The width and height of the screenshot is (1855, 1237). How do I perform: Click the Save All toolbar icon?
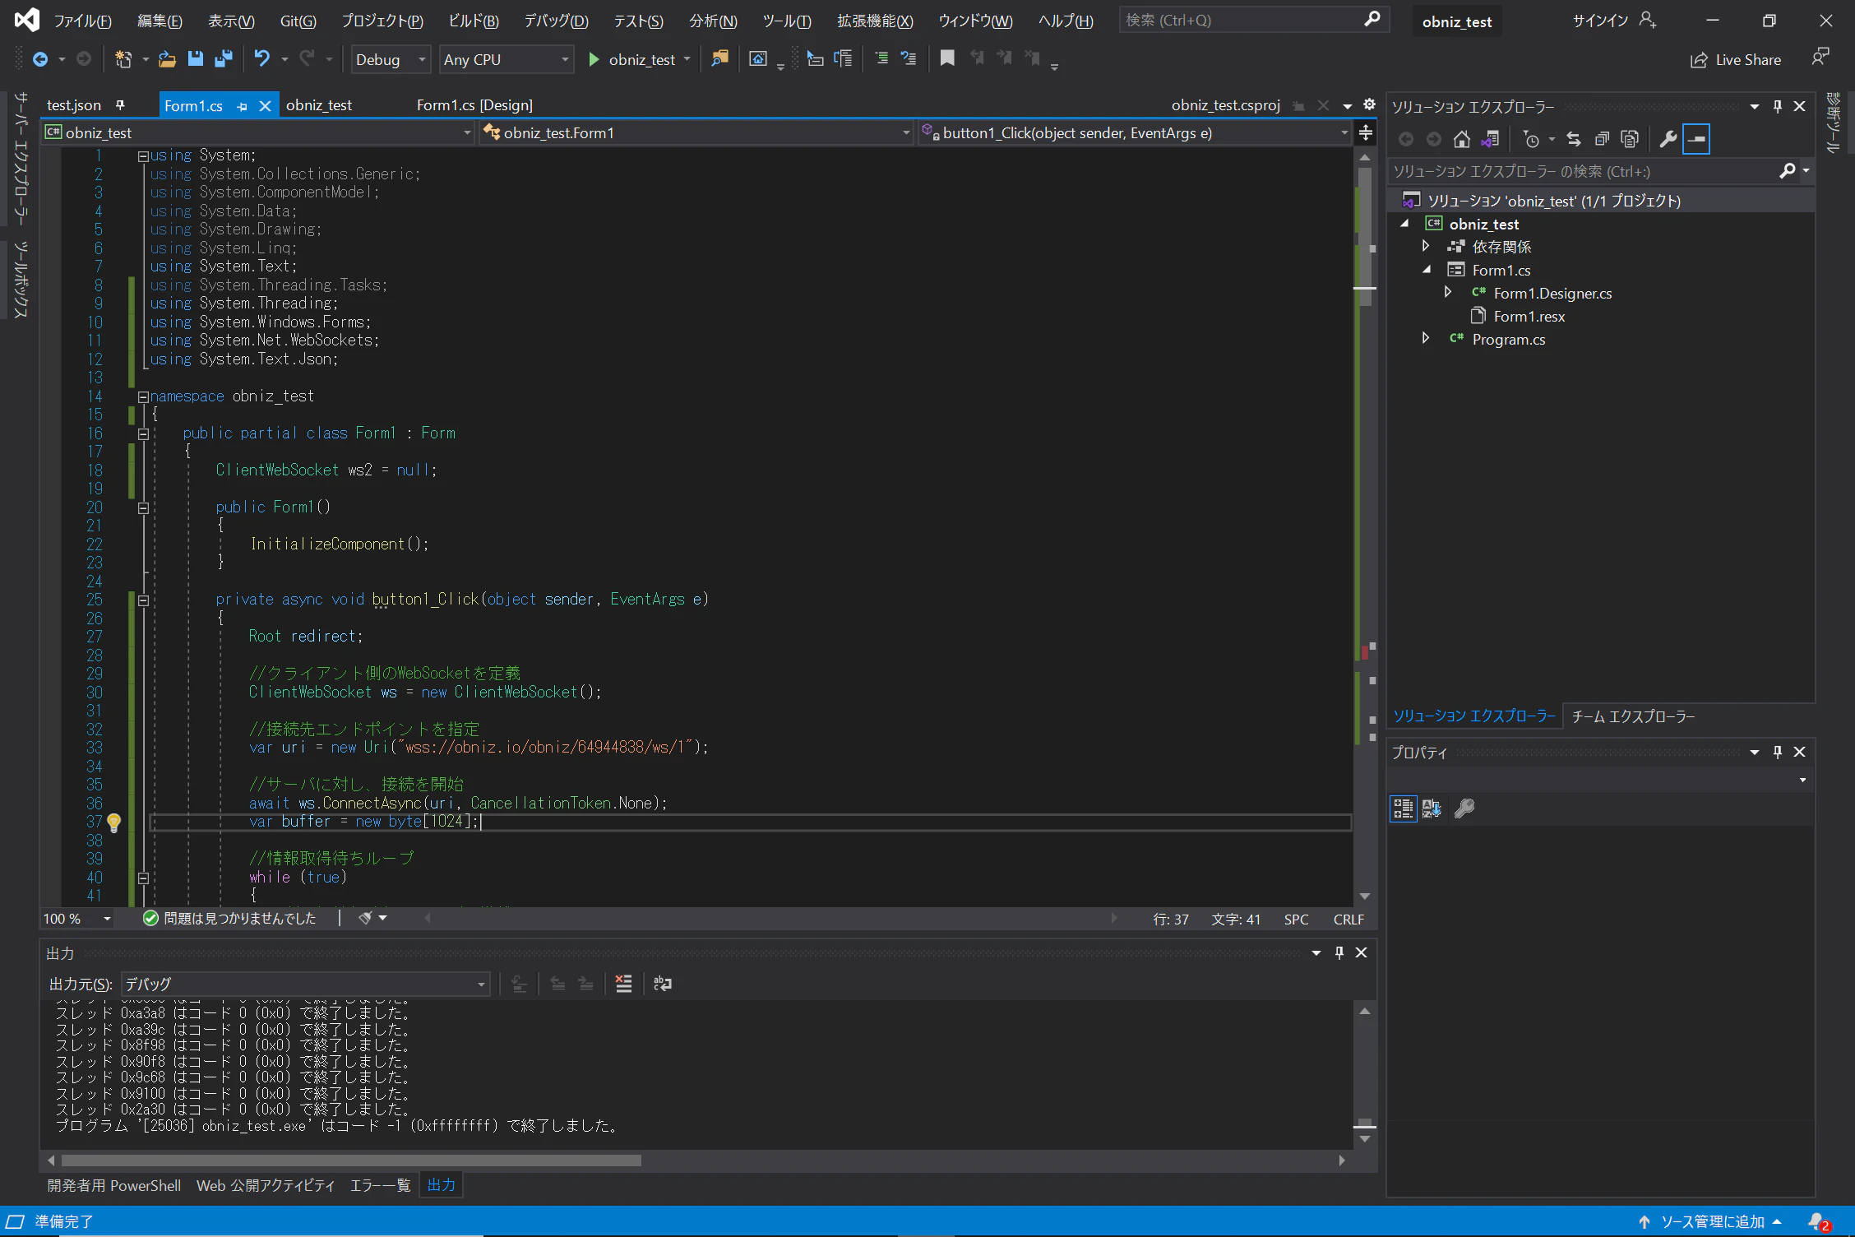tap(224, 59)
